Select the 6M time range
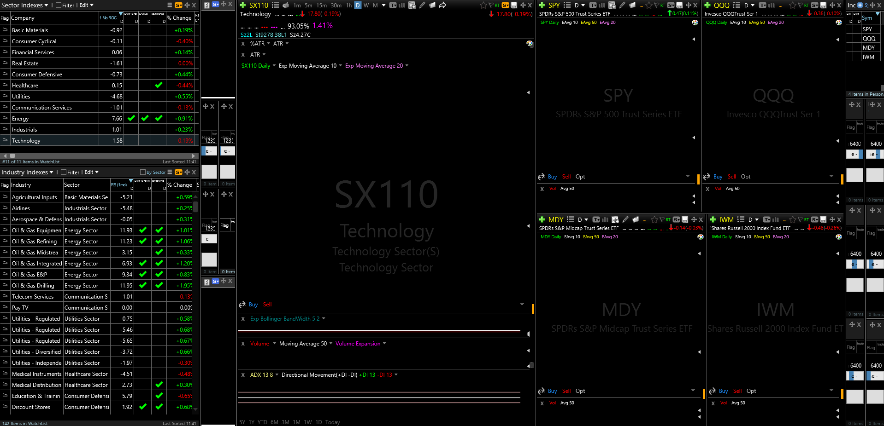This screenshot has height=426, width=884. pos(274,422)
